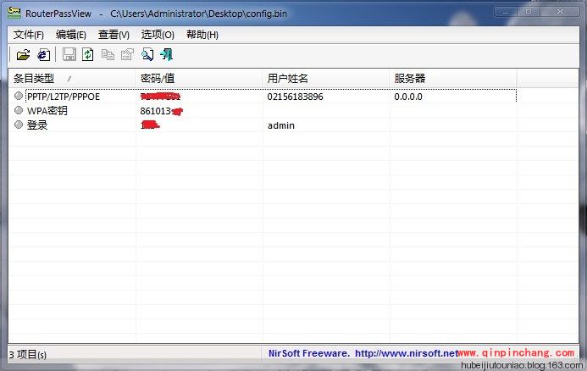Open the nirsoft.net link in status bar
Viewport: 587px width, 371px height.
click(407, 353)
